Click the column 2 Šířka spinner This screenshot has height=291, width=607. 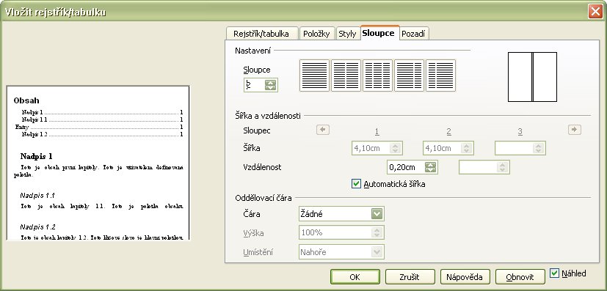click(x=467, y=148)
